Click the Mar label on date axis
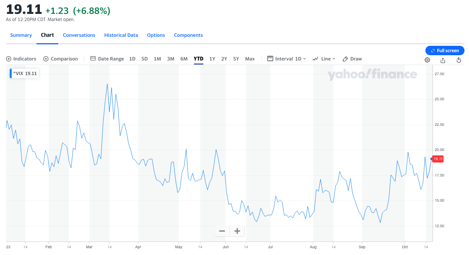 point(89,247)
